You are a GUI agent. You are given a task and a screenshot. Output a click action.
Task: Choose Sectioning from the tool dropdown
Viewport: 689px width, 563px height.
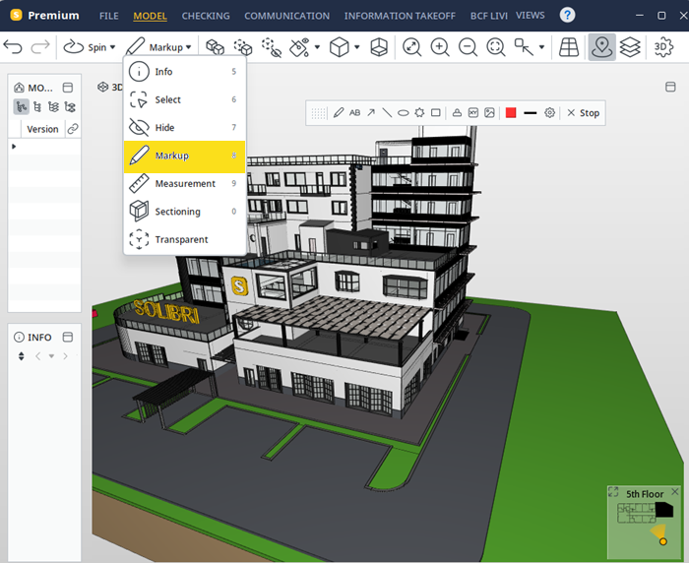click(x=185, y=212)
